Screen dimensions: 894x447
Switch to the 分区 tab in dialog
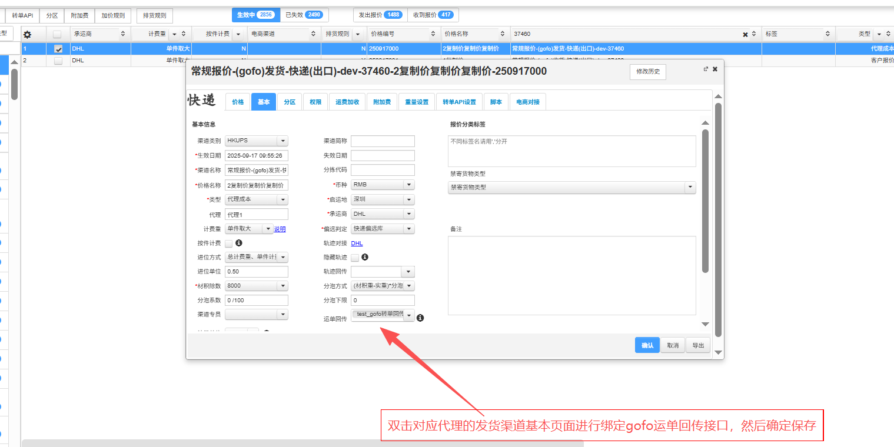[x=290, y=102]
